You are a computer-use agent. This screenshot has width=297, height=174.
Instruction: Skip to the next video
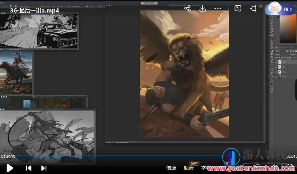tap(44, 168)
